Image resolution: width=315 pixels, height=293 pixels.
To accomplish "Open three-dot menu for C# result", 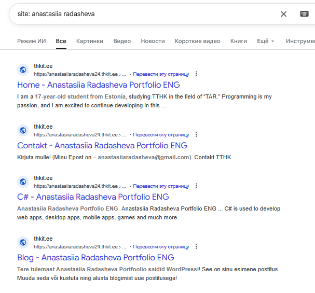I will click(x=196, y=186).
